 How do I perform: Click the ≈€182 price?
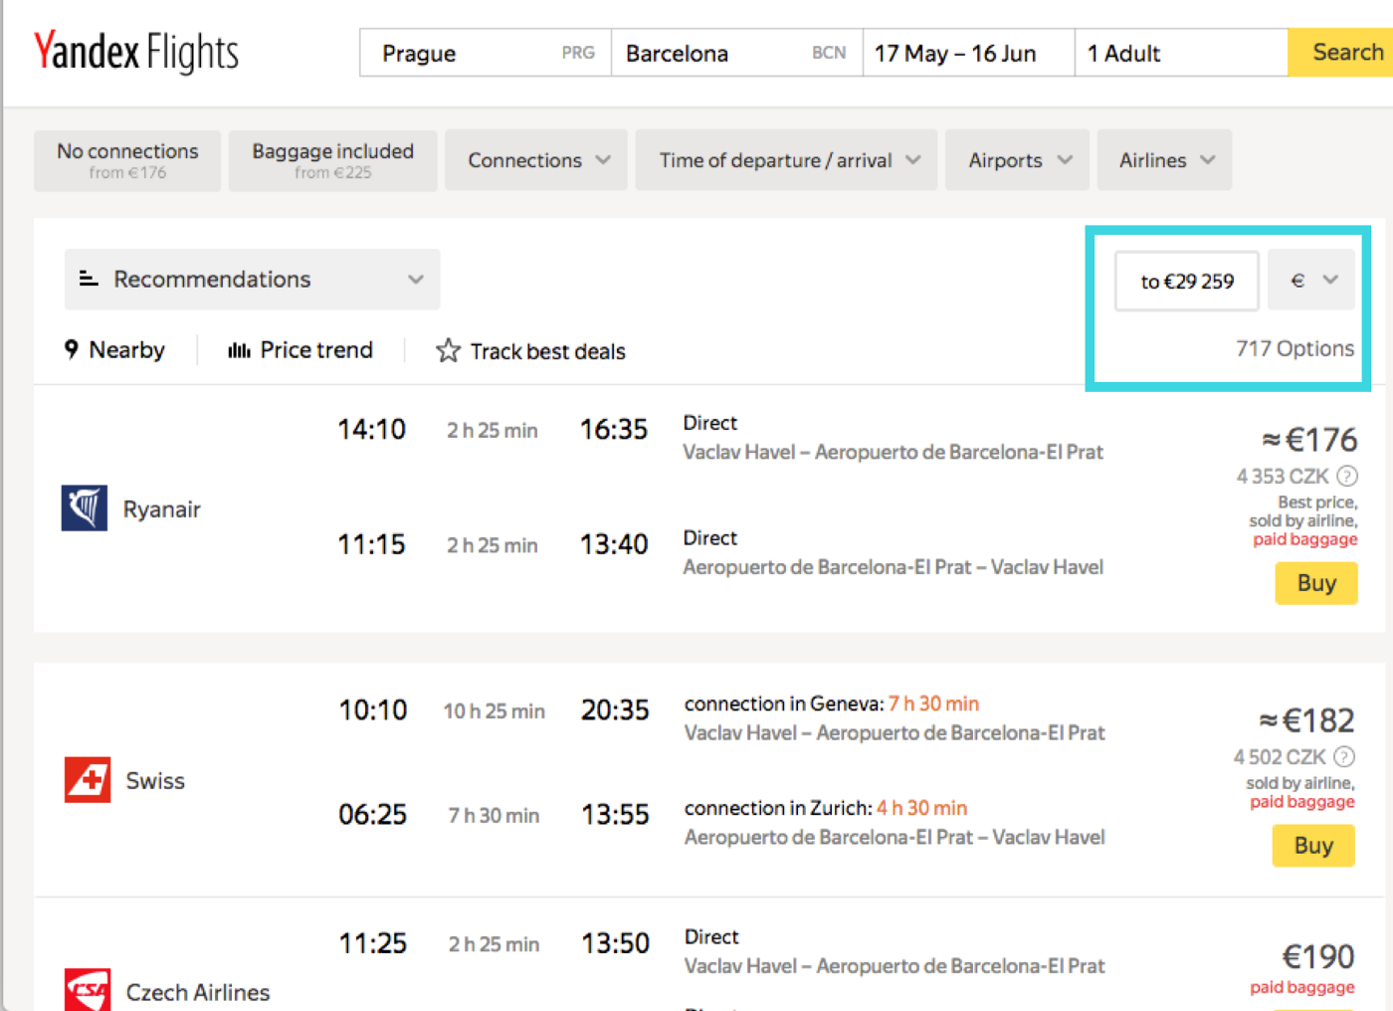click(1306, 720)
